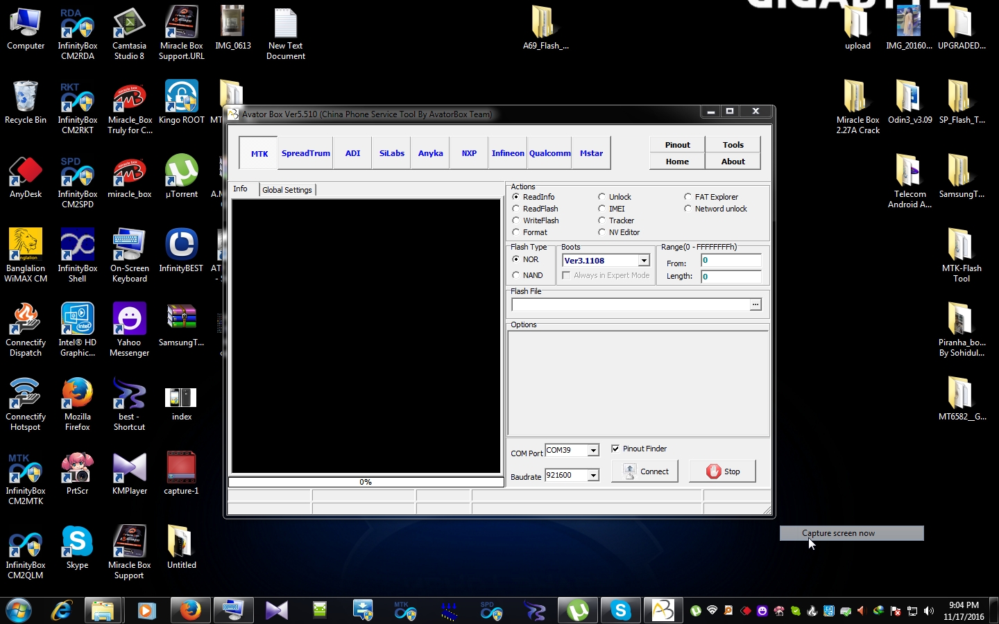This screenshot has width=999, height=624.
Task: Open the µTorrent desktop icon
Action: [x=182, y=177]
